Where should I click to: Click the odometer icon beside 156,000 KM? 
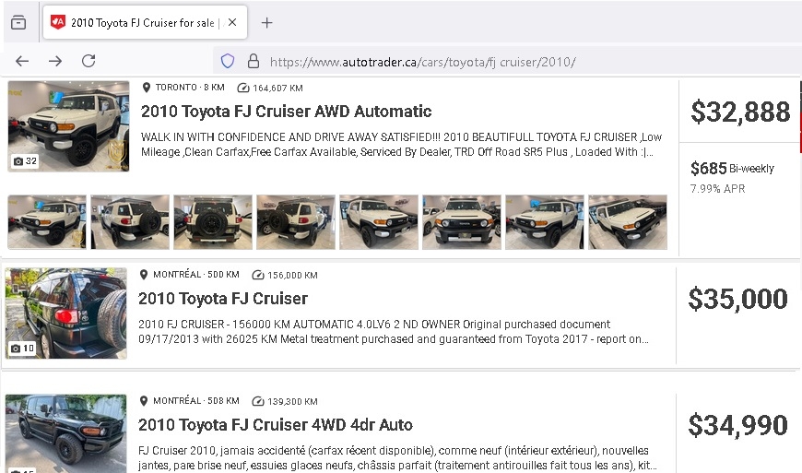tap(258, 275)
